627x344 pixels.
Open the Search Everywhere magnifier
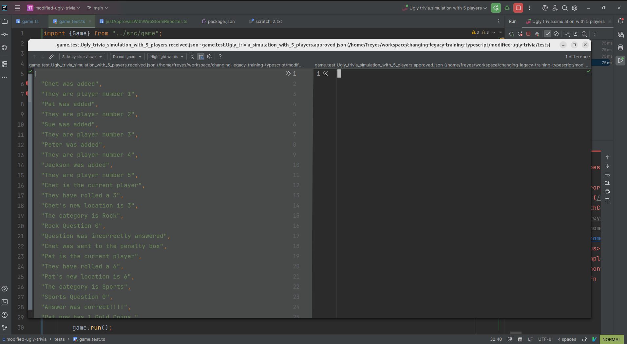pos(565,8)
